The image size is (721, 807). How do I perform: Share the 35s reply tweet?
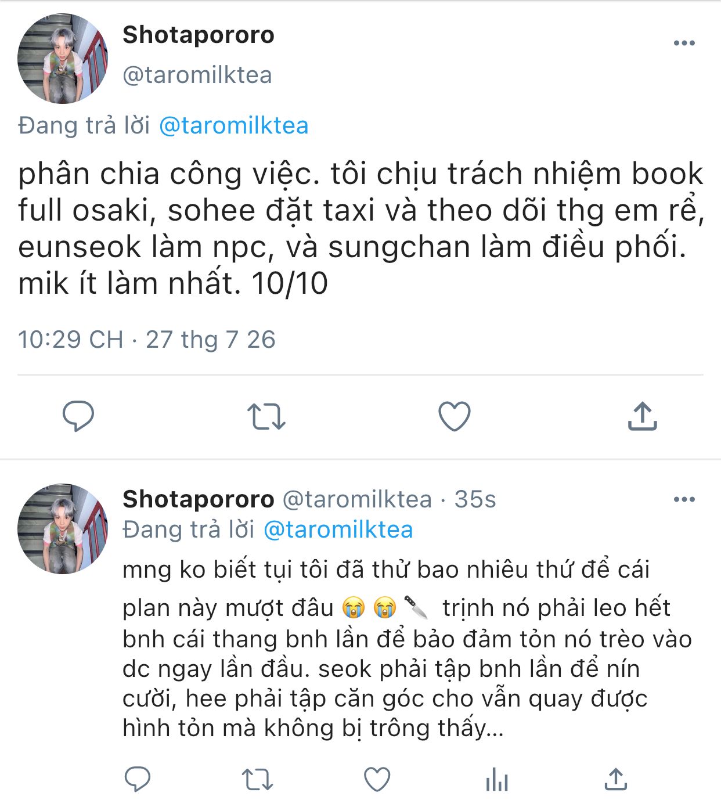(x=616, y=779)
